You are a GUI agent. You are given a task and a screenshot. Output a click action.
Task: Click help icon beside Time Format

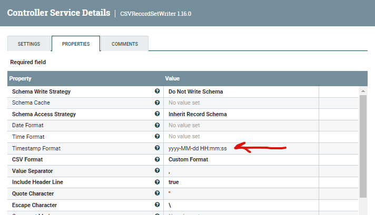157,136
